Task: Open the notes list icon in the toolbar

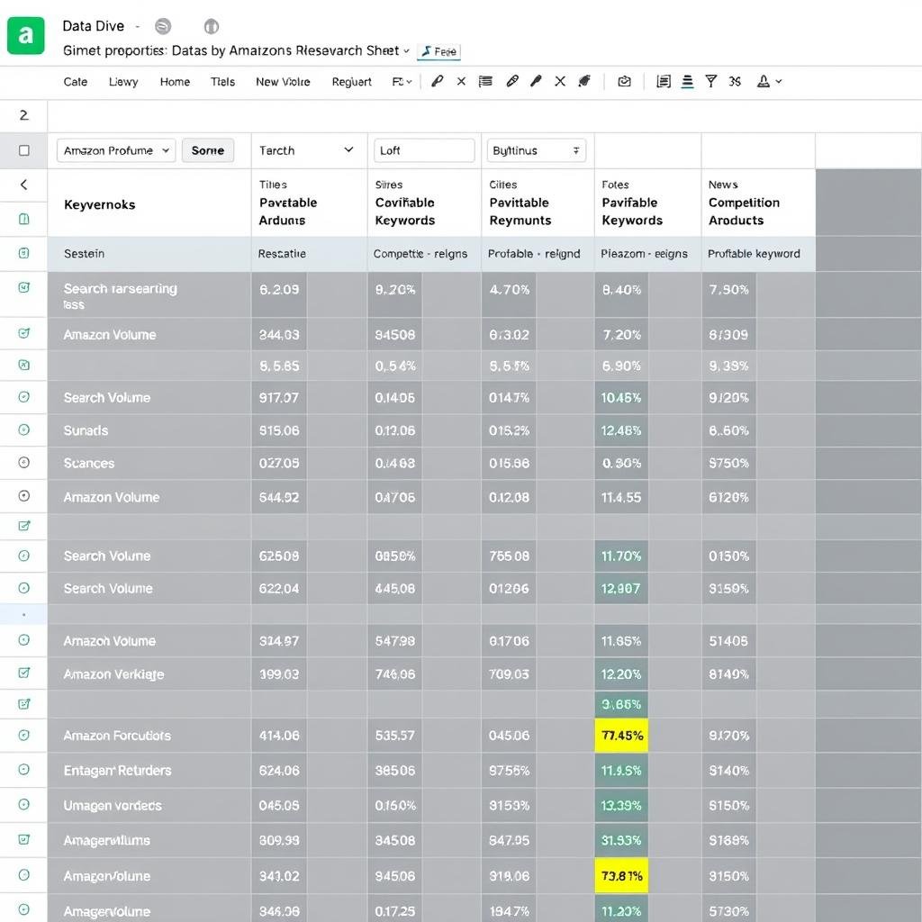Action: coord(485,81)
